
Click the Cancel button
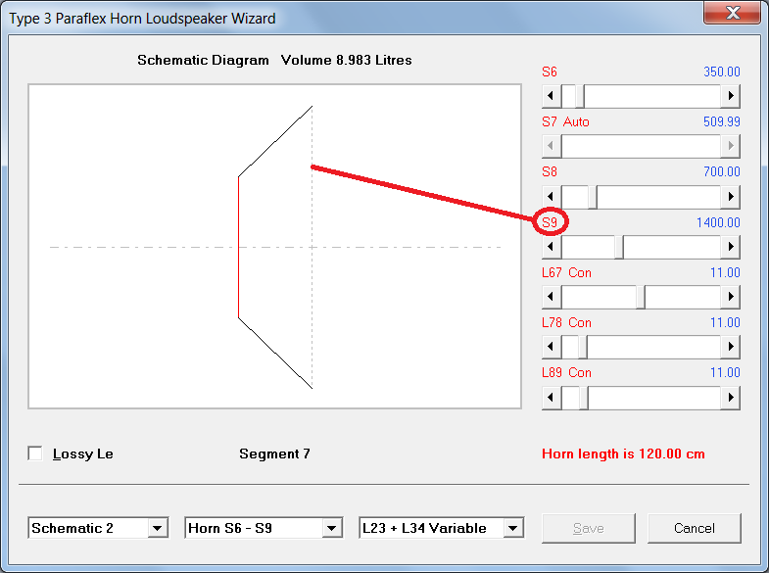tap(694, 528)
